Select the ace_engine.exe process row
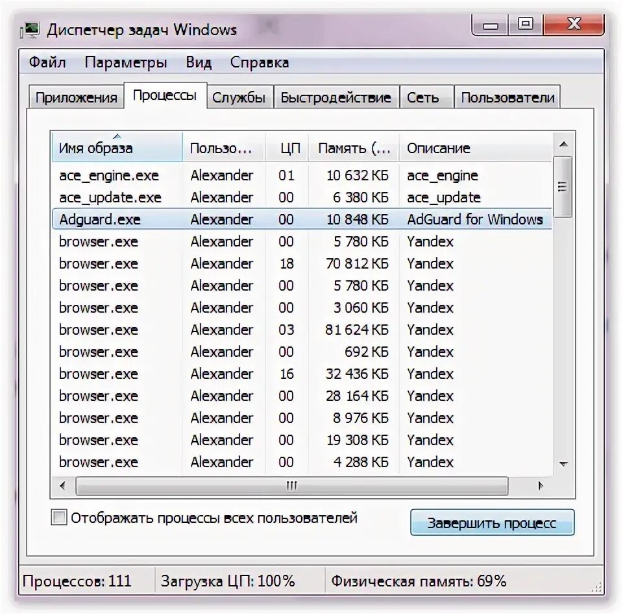 coord(302,175)
